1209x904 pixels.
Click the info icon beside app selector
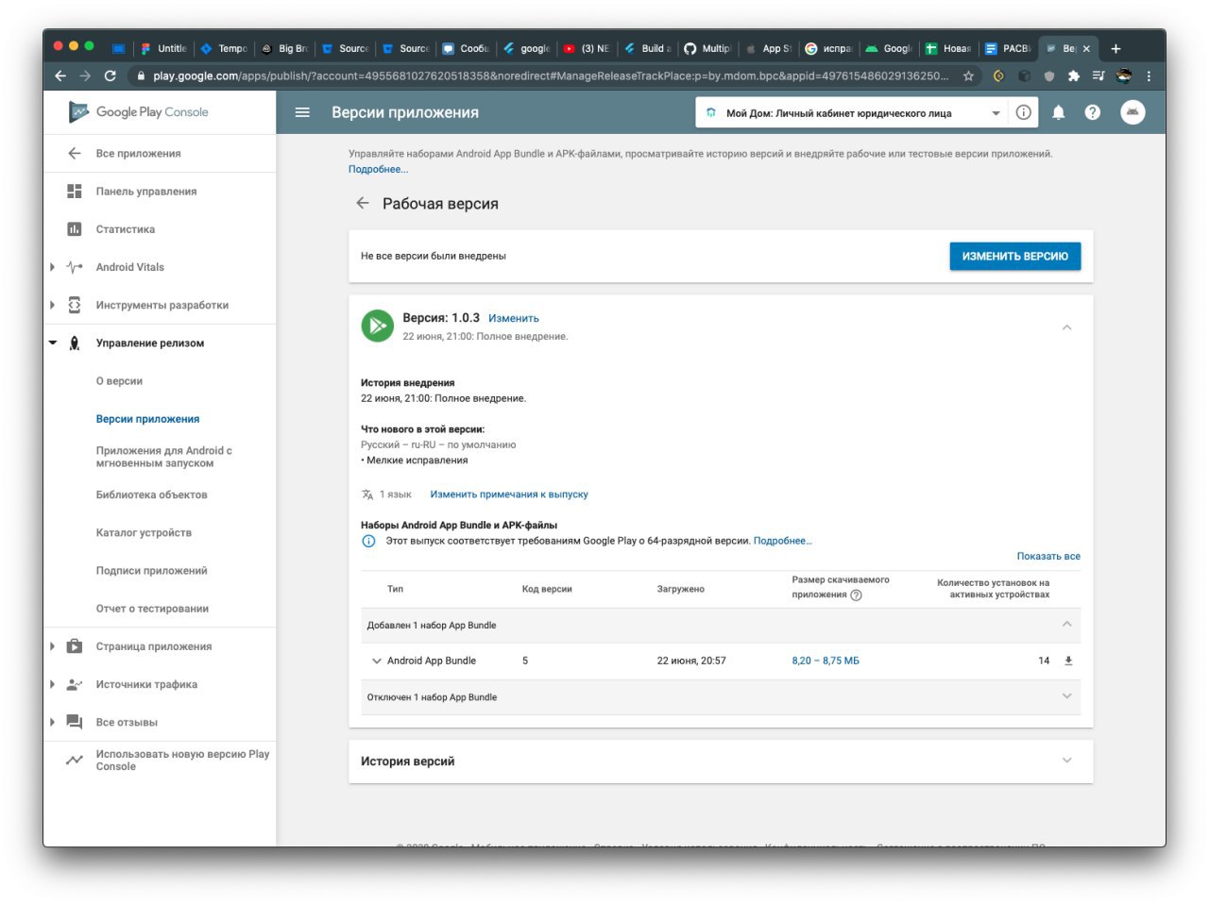[1023, 112]
